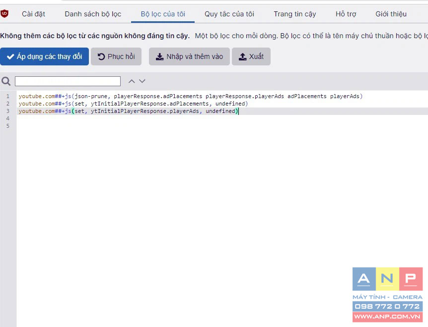This screenshot has height=327, width=428.
Task: Click the adPlacements set filter line 2
Action: click(133, 104)
